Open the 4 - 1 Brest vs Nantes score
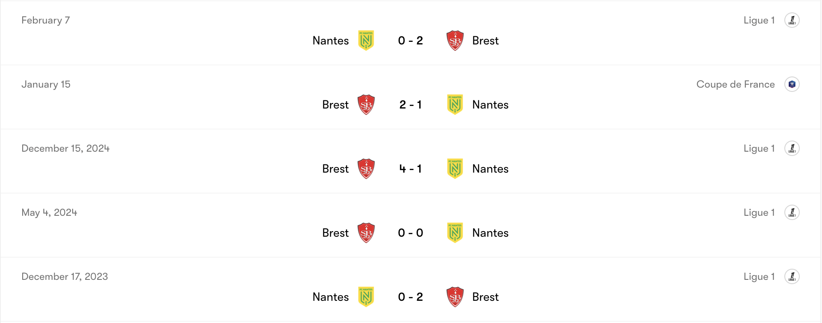 [411, 169]
